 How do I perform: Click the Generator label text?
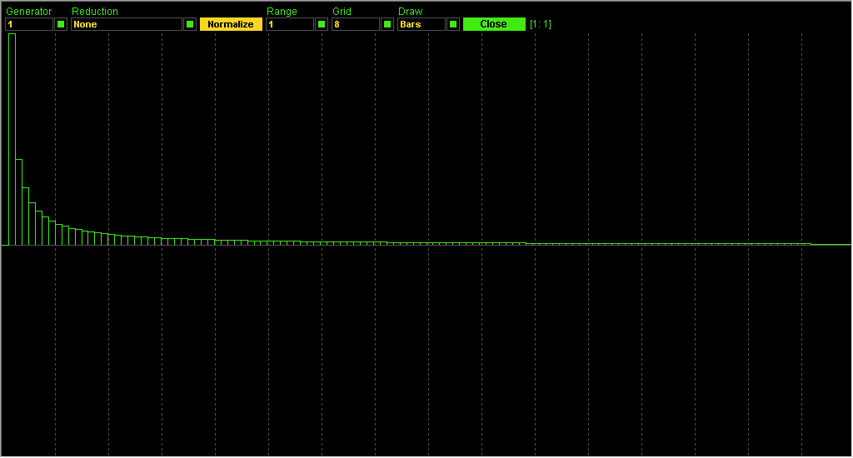point(28,12)
